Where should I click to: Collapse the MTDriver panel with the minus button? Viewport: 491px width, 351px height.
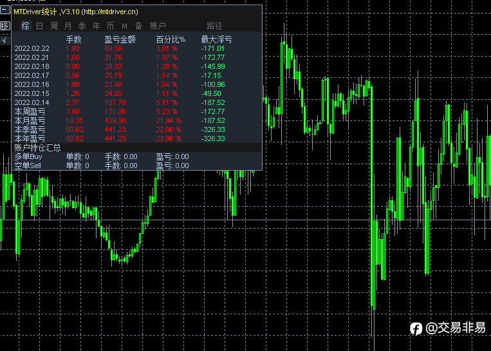point(5,10)
